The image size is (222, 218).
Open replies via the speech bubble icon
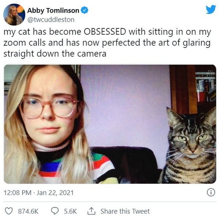pyautogui.click(x=55, y=211)
